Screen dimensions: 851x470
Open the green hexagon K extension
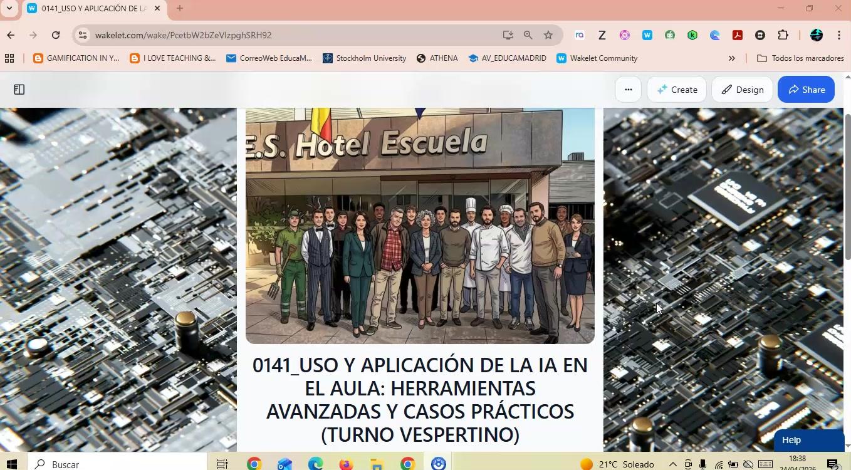pyautogui.click(x=692, y=35)
